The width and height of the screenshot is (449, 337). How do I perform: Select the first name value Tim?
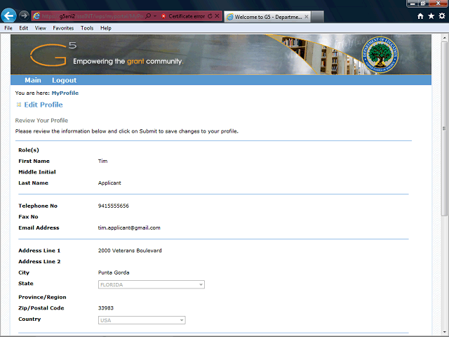[x=102, y=161]
